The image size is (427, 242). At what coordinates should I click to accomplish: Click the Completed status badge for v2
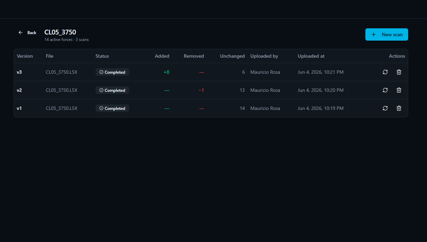(x=112, y=90)
